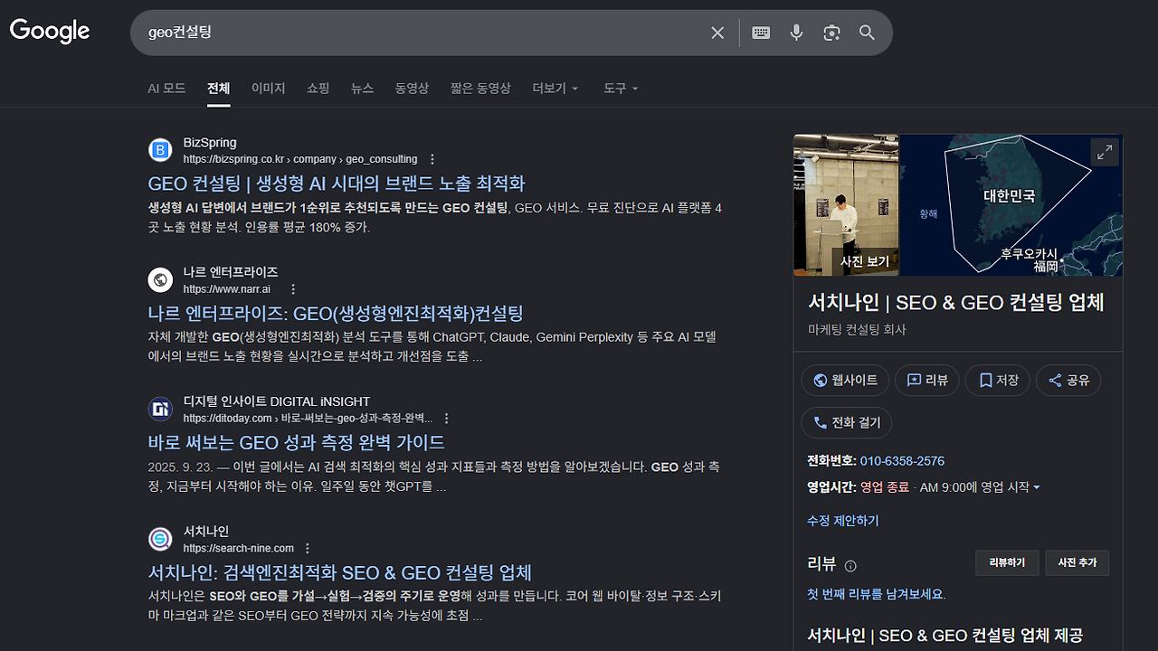Expand the 영업시간 hours dropdown
This screenshot has height=651, width=1158.
point(1037,486)
